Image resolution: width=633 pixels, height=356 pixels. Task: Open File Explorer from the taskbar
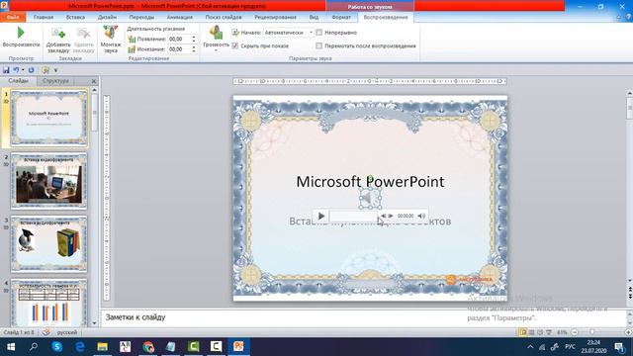click(x=102, y=347)
